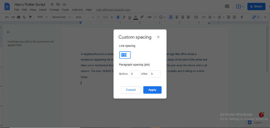
Task: Click the document title Harry Potter Script
Action: pos(30,4)
